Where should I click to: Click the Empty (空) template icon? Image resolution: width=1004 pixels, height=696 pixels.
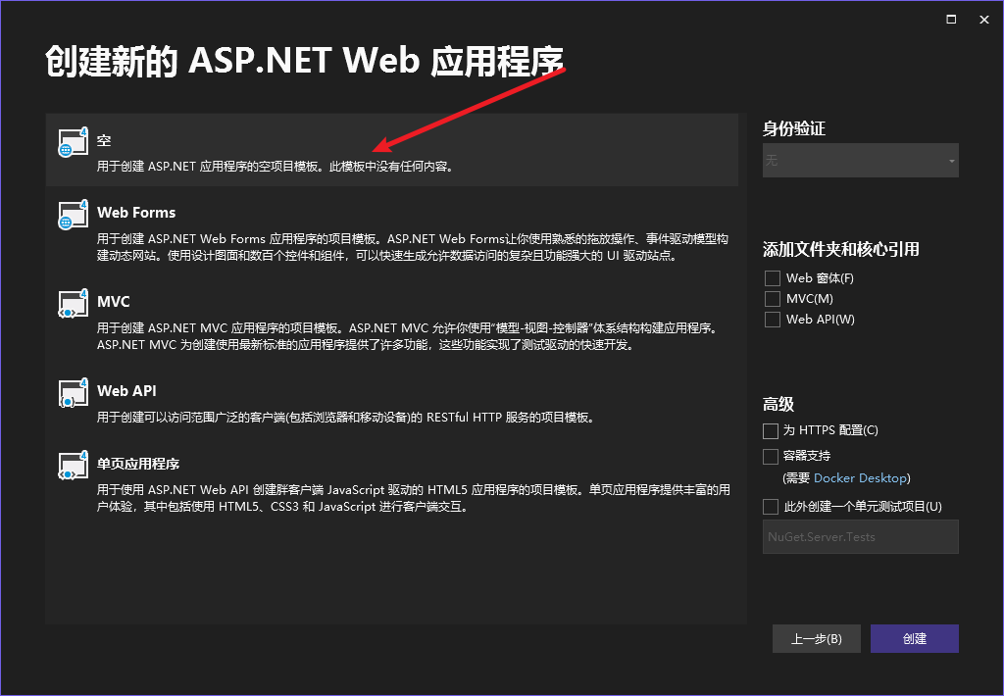point(73,142)
